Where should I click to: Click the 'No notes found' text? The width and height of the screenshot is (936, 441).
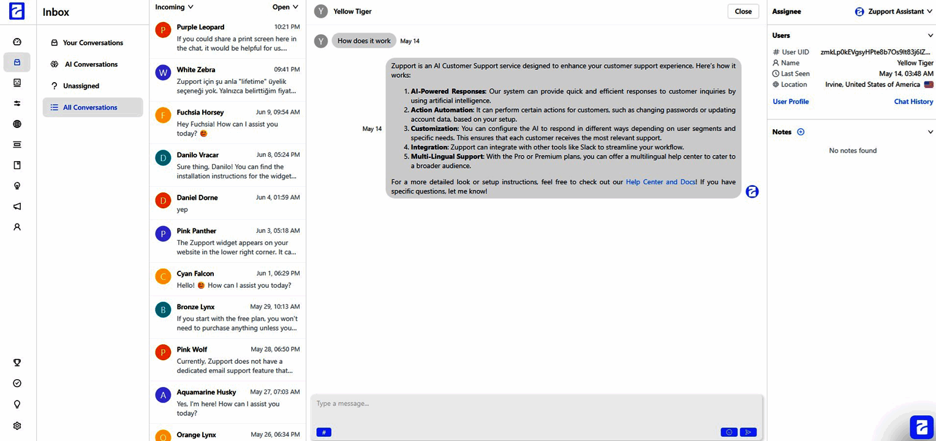pyautogui.click(x=853, y=151)
